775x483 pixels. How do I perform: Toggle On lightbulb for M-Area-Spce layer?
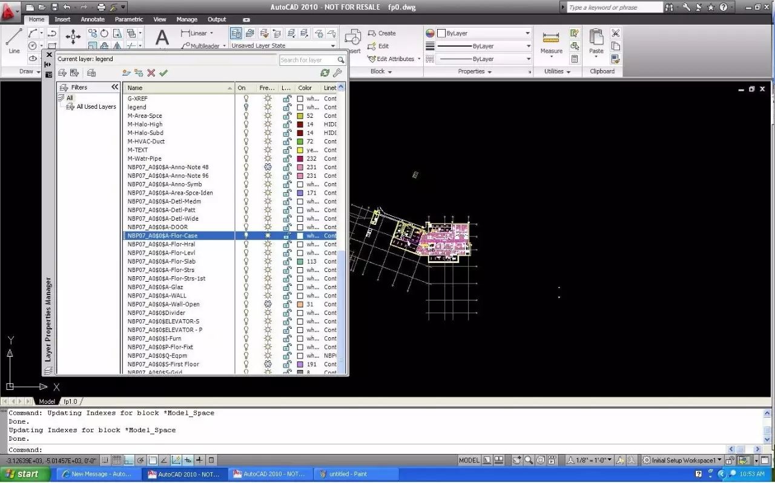[x=246, y=115]
